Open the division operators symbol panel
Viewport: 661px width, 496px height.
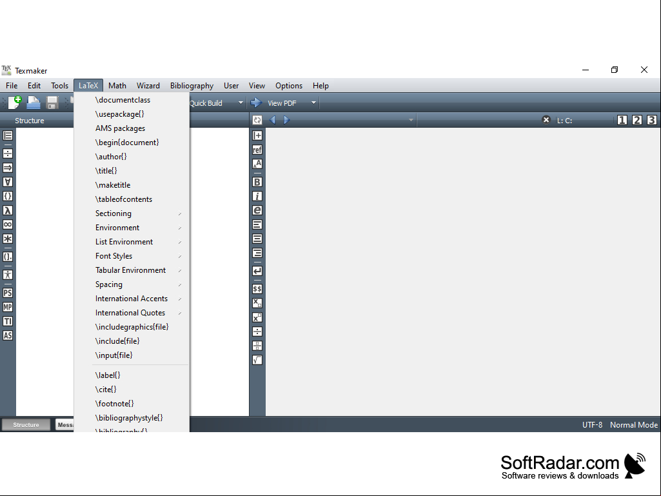point(8,153)
